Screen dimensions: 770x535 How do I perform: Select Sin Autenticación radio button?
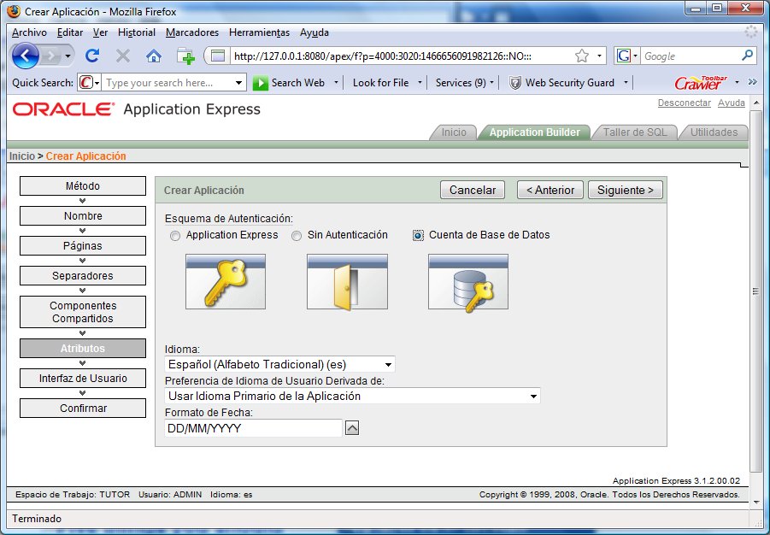click(296, 236)
